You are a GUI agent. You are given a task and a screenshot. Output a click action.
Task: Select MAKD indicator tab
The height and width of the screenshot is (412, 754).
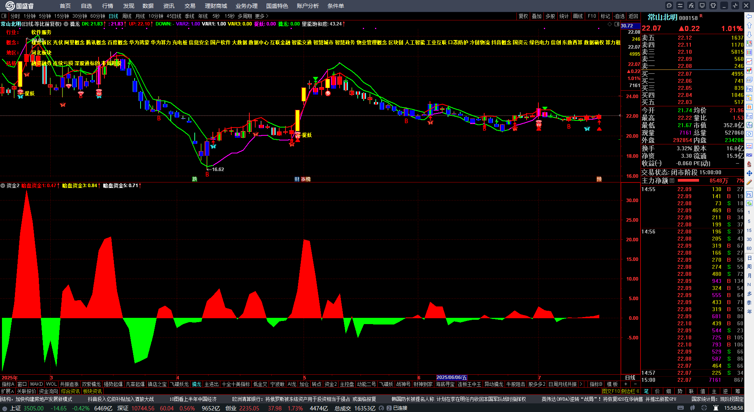(37, 384)
